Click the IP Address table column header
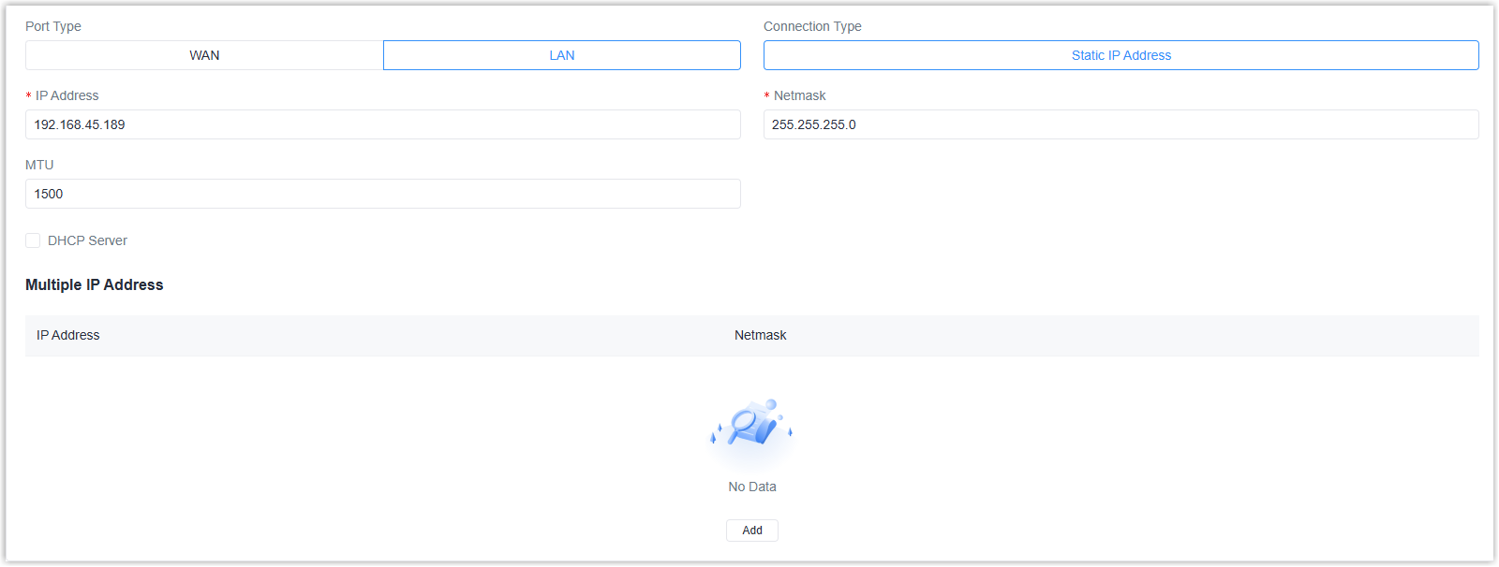 68,335
